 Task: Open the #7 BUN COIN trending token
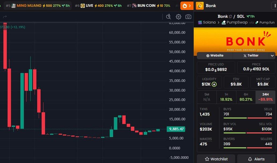(149, 6)
